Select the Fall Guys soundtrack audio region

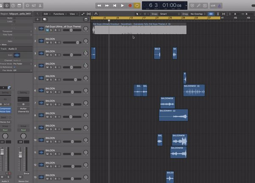(x=139, y=28)
